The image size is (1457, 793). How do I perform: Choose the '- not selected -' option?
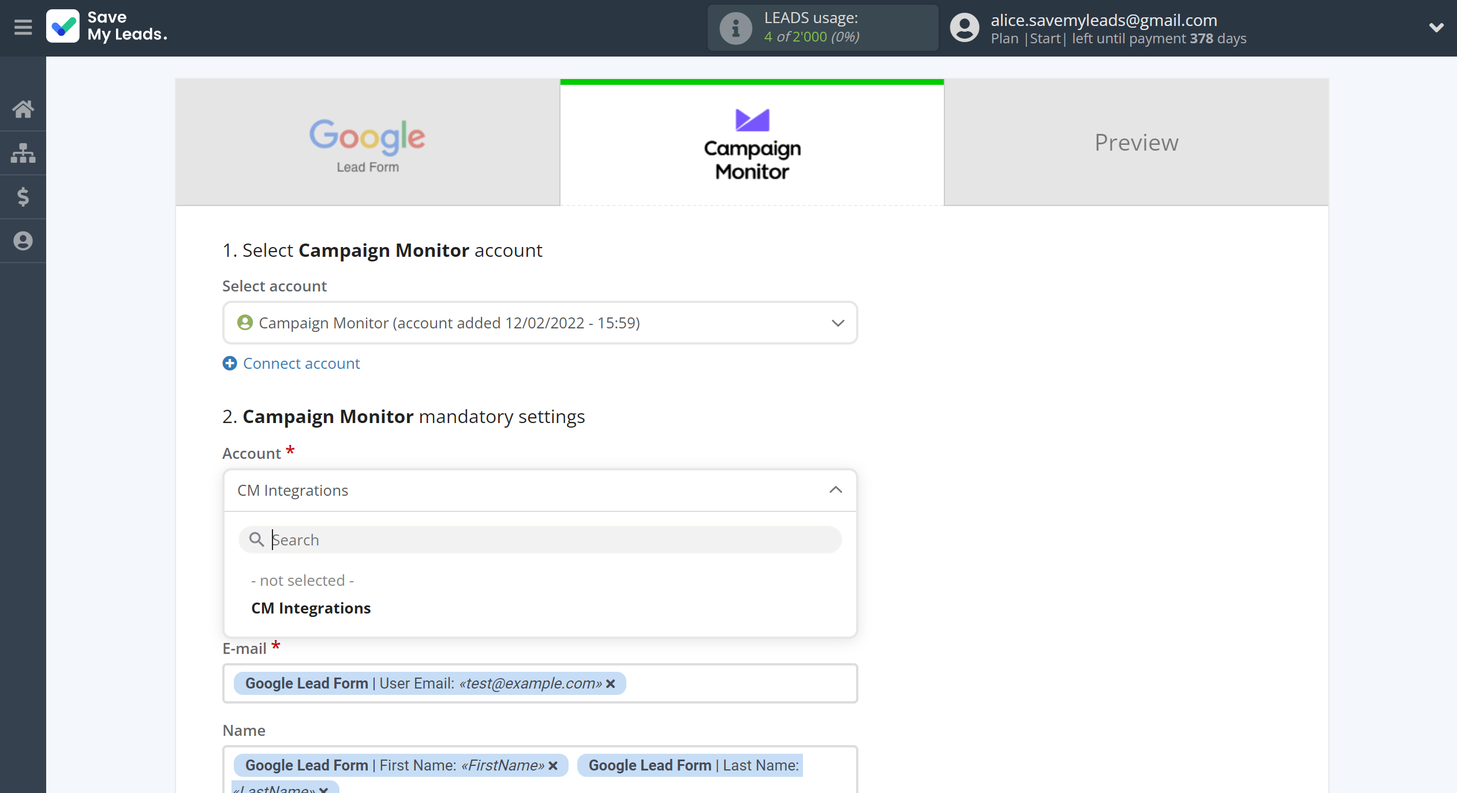(302, 580)
